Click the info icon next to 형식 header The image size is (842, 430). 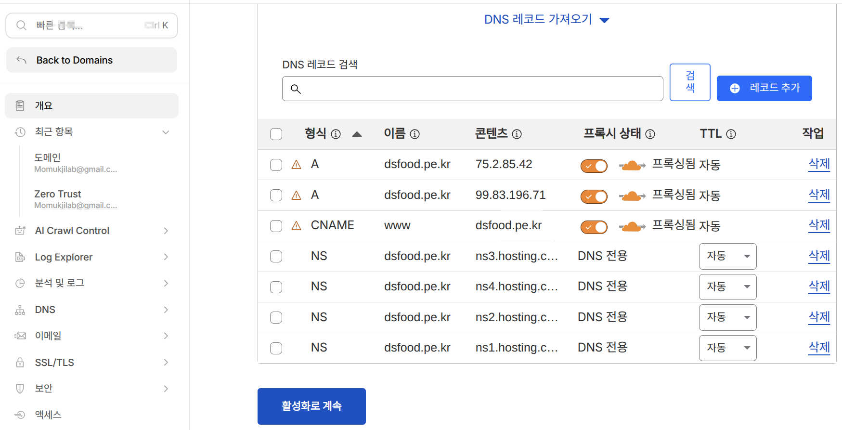tap(336, 134)
